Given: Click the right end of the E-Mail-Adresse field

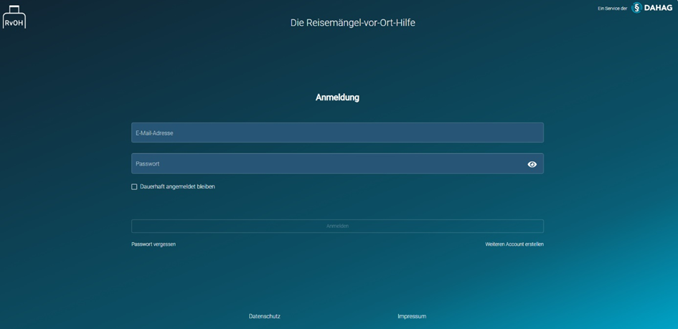Looking at the screenshot, I should (x=531, y=133).
